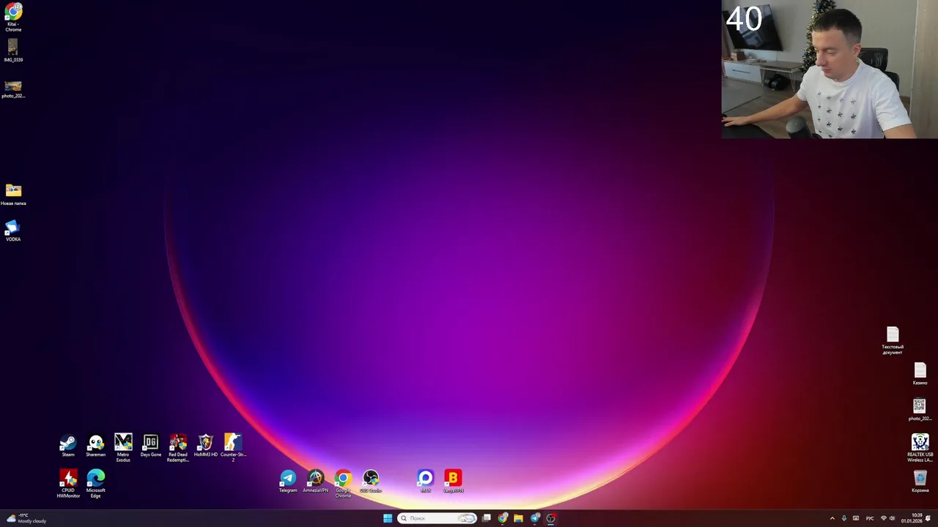Screen dimensions: 938x527
Task: Open the Telegram desktop shortcut
Action: pyautogui.click(x=288, y=482)
